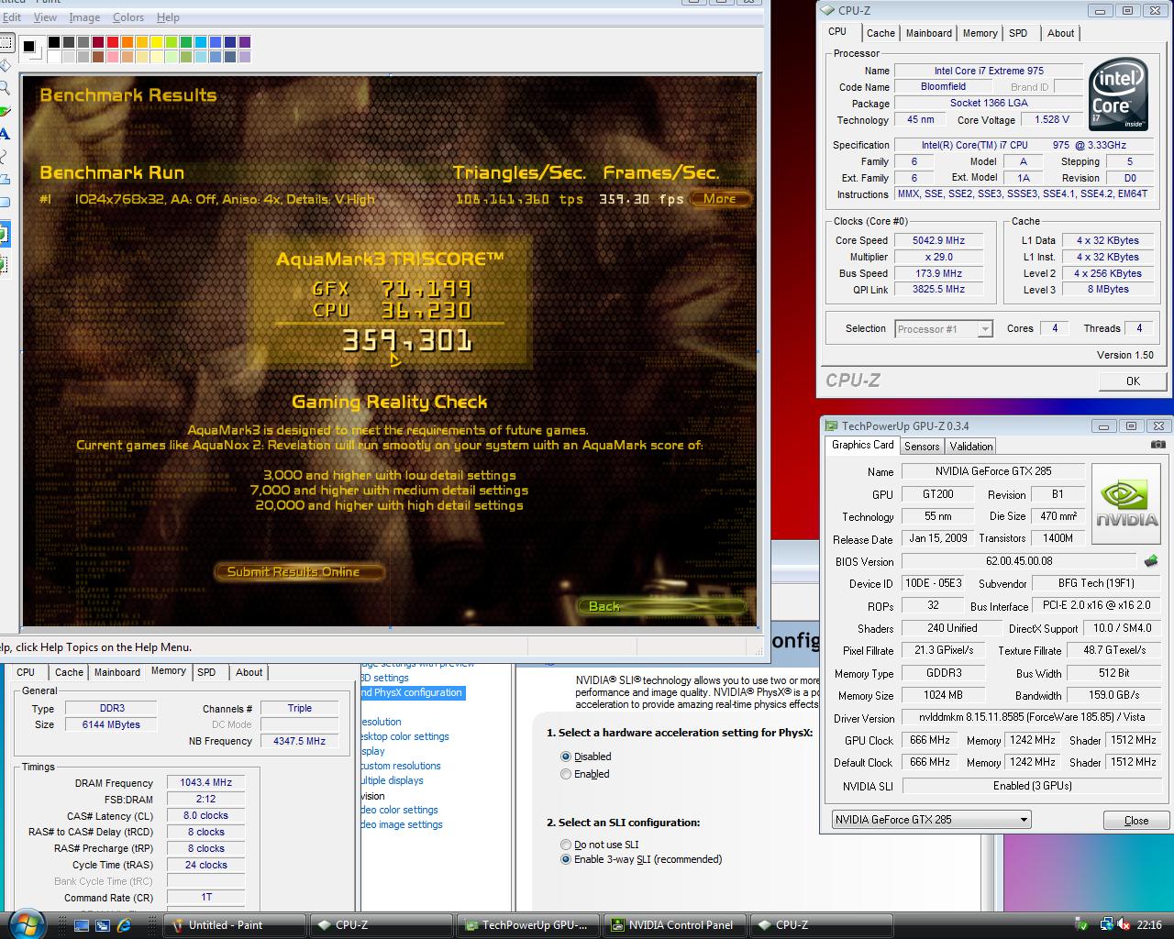Open 'video image settings' link in NVIDIA panel
Viewport: 1174px width, 939px height.
point(402,824)
